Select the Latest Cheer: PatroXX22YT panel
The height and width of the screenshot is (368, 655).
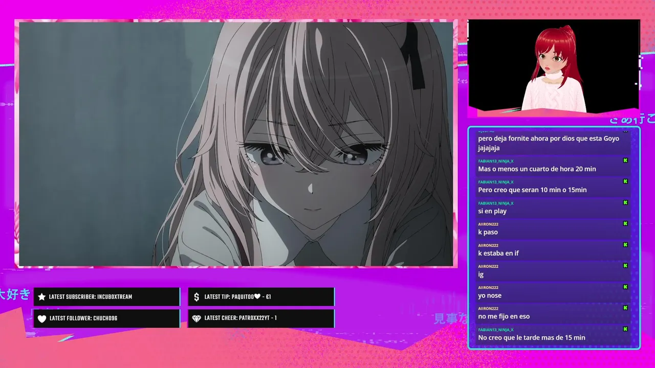pos(261,318)
